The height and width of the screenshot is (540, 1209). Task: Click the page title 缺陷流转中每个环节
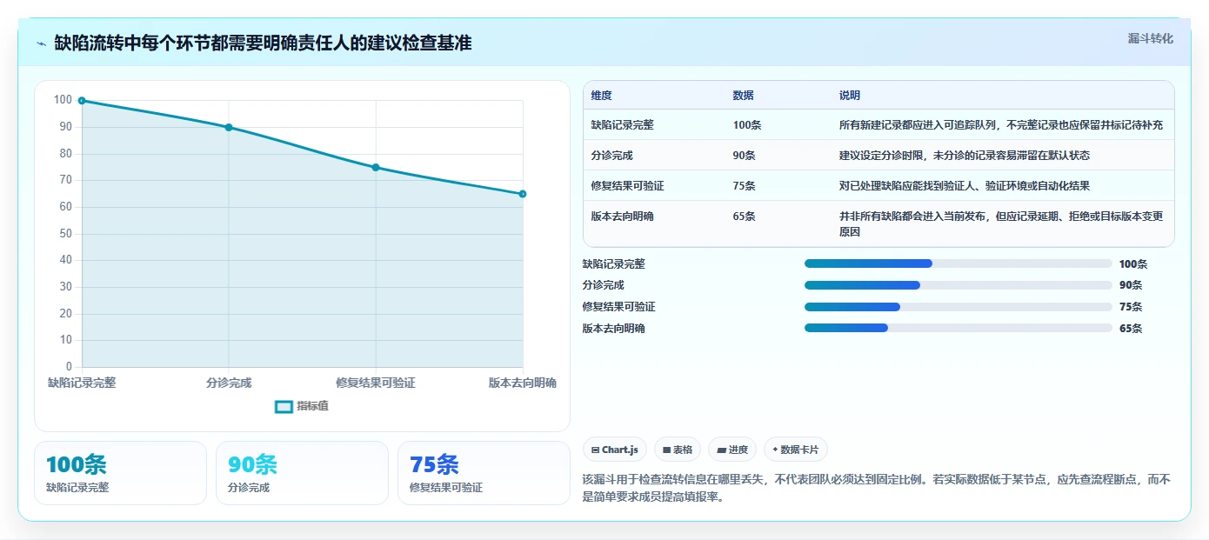pyautogui.click(x=263, y=43)
